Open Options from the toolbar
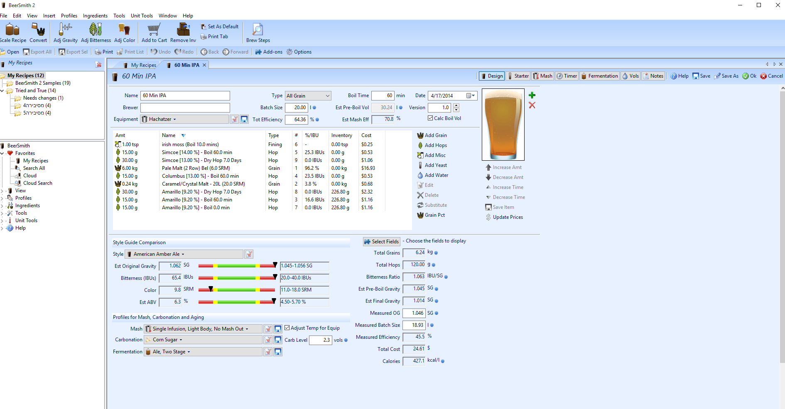This screenshot has height=409, width=785. pos(299,52)
